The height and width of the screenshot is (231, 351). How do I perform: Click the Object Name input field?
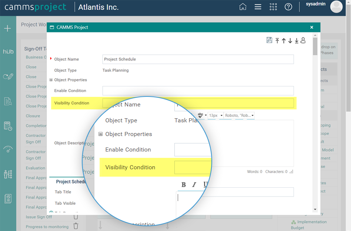[x=198, y=59]
